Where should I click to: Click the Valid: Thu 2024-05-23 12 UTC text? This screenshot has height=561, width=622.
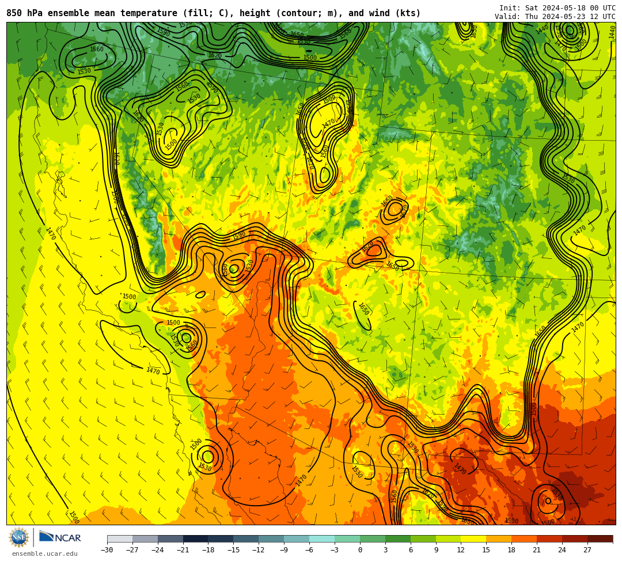coord(555,16)
